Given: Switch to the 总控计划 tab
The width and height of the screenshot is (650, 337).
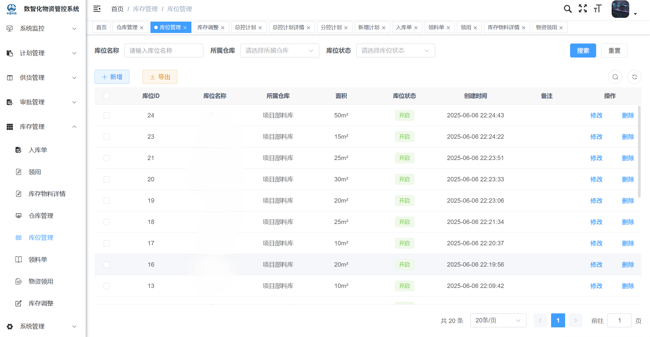Looking at the screenshot, I should 245,27.
